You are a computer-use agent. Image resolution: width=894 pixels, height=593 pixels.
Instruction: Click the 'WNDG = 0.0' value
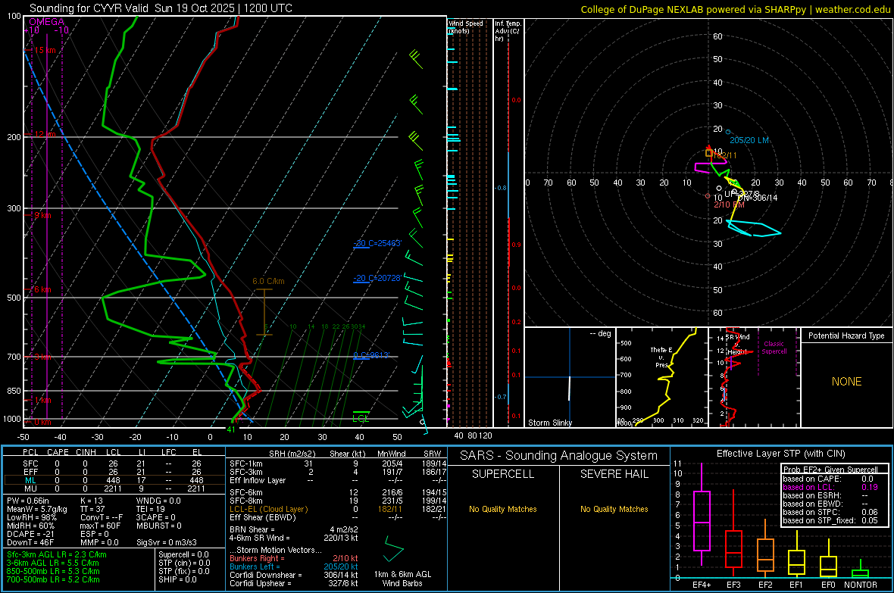pos(158,501)
